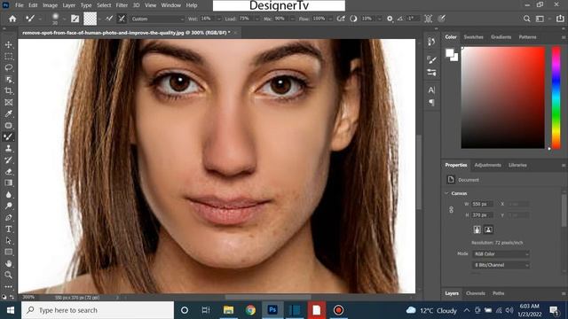
Task: Toggle load brush after each stroke
Action: (108, 19)
